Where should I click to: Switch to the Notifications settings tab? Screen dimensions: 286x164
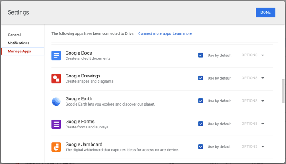coord(18,43)
